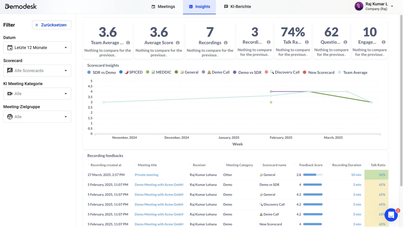Click the purple Demo Call chart point at 4

271,92
